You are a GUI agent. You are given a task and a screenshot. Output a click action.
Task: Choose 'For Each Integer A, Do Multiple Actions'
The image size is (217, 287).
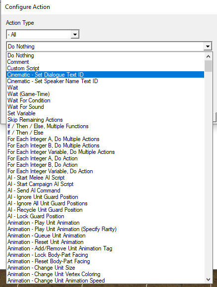[x=106, y=139]
